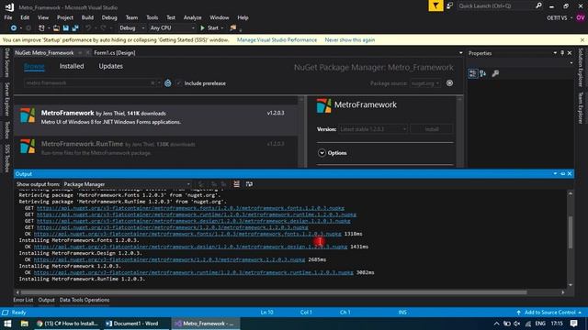The image size is (588, 330).
Task: Open the Any CPU platform dropdown
Action: click(172, 28)
